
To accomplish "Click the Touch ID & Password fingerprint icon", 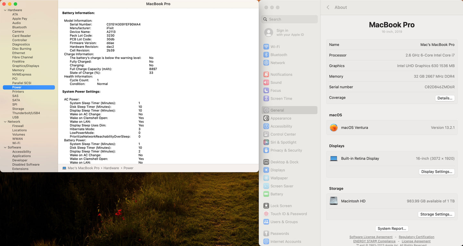I will (x=266, y=214).
